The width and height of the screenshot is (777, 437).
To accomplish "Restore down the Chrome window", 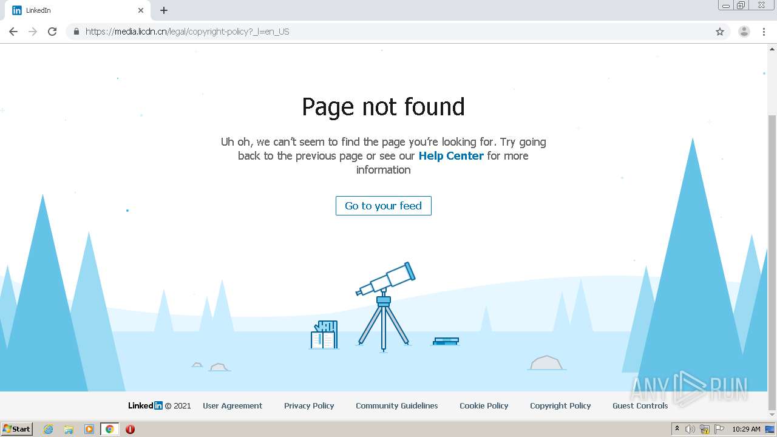I will click(x=741, y=5).
